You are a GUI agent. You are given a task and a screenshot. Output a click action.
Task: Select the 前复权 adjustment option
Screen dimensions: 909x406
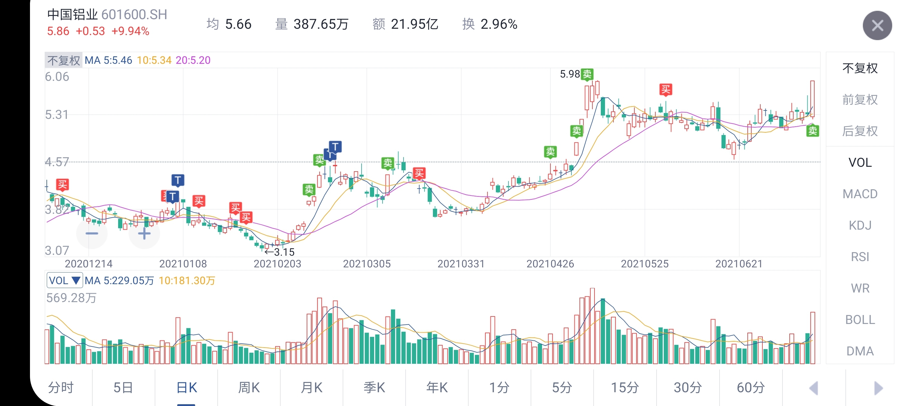[860, 99]
